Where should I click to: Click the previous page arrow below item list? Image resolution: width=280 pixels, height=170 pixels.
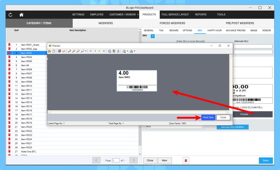[x=96, y=160]
